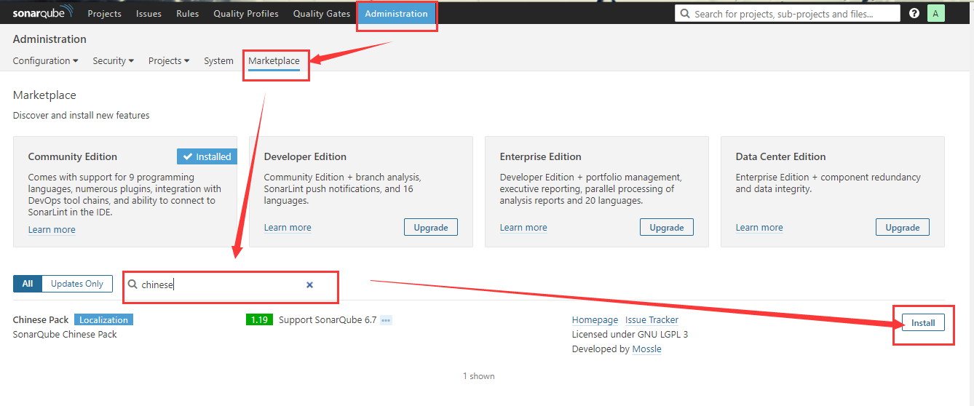The width and height of the screenshot is (974, 406).
Task: Click the Licensed under GNU LGPL 3 text
Action: click(630, 335)
